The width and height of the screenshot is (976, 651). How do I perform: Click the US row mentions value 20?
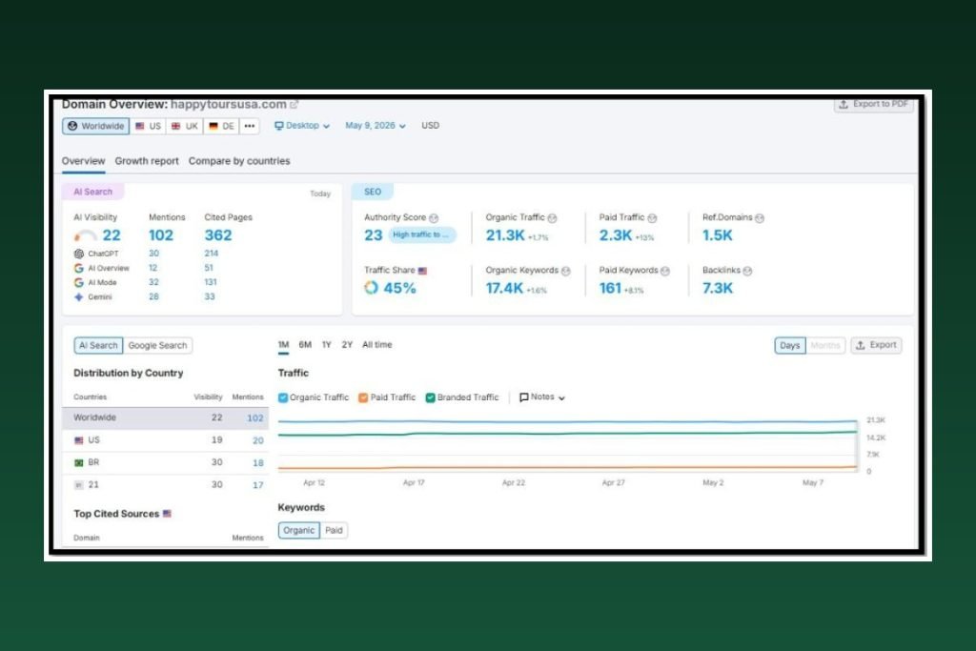tap(257, 440)
